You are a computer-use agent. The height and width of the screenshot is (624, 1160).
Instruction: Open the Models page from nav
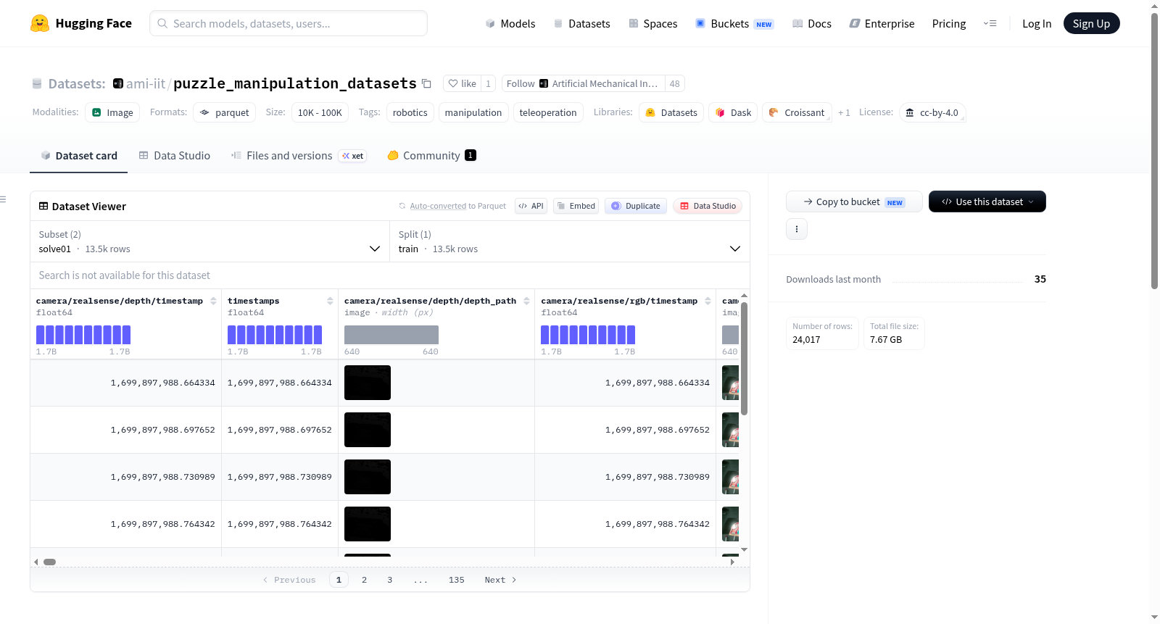[510, 23]
